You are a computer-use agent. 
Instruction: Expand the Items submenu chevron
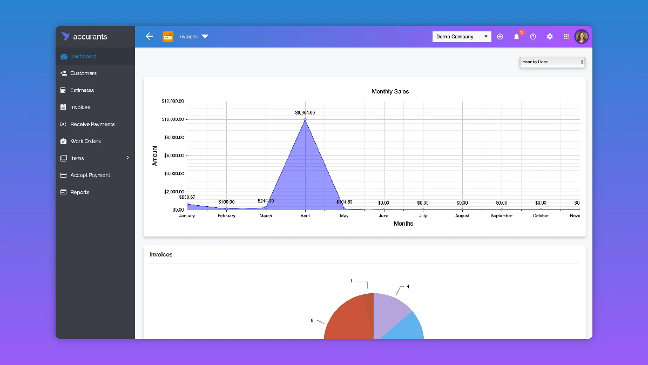[x=128, y=158]
